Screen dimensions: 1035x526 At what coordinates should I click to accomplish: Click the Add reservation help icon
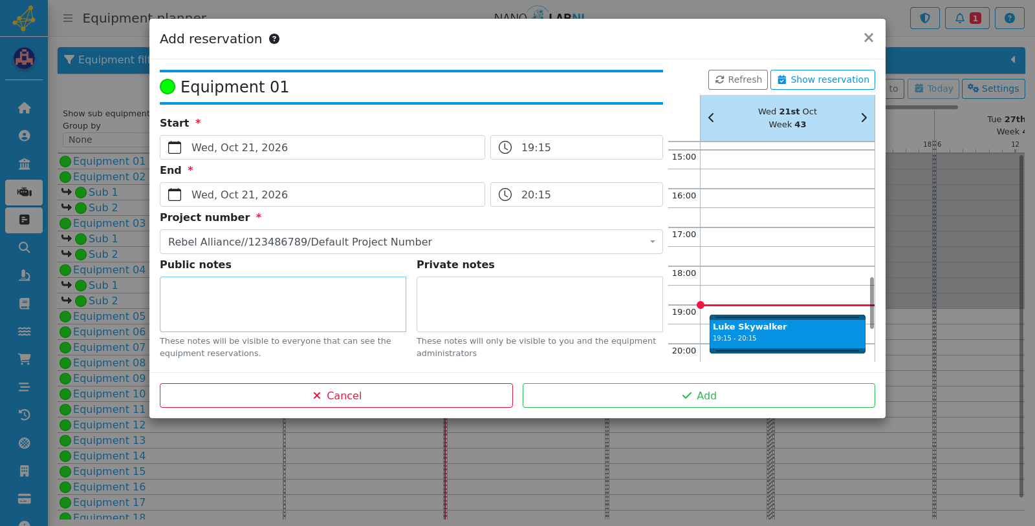pos(274,39)
